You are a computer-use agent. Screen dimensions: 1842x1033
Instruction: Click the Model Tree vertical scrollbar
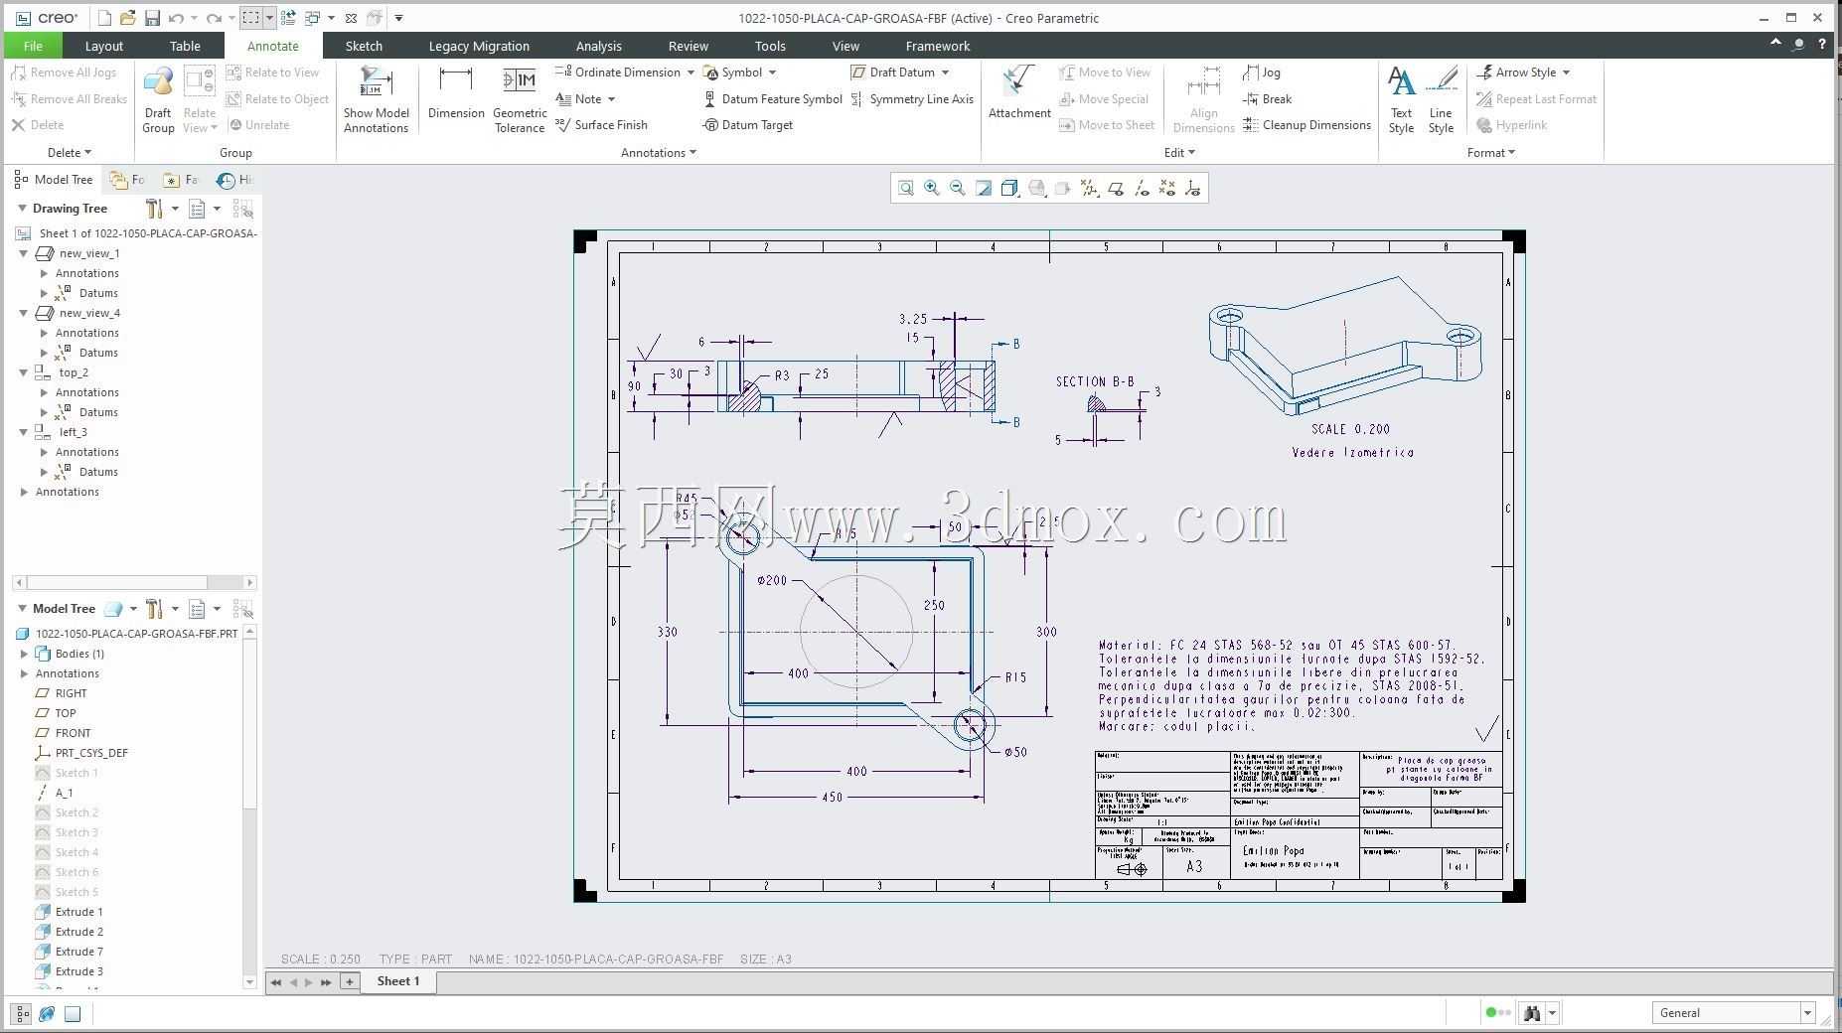(249, 807)
